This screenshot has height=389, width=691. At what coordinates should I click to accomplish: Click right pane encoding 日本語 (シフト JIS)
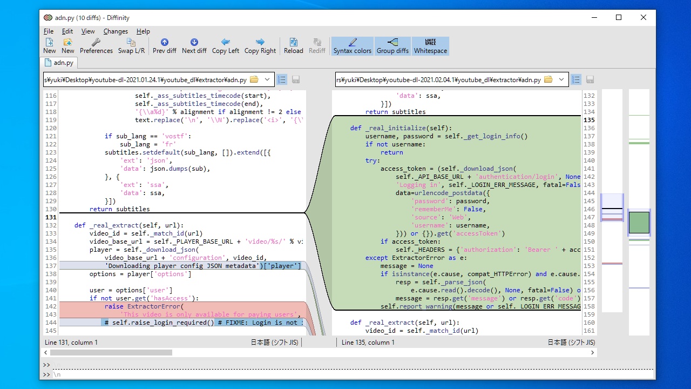(x=572, y=343)
